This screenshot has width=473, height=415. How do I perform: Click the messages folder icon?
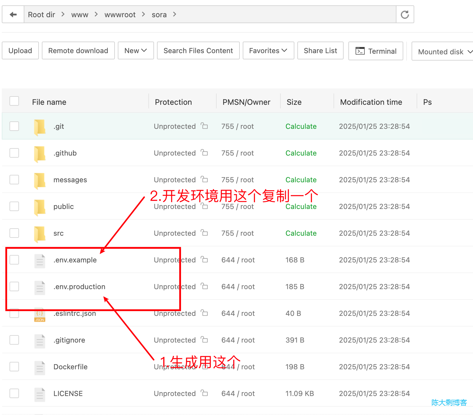pyautogui.click(x=40, y=180)
